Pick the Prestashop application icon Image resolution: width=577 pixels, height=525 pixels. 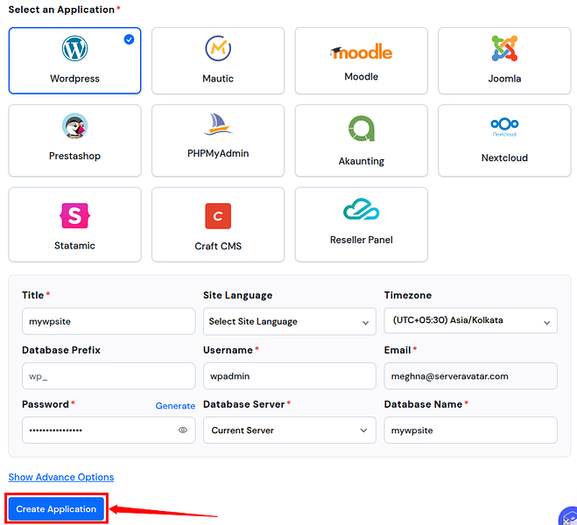click(x=74, y=127)
